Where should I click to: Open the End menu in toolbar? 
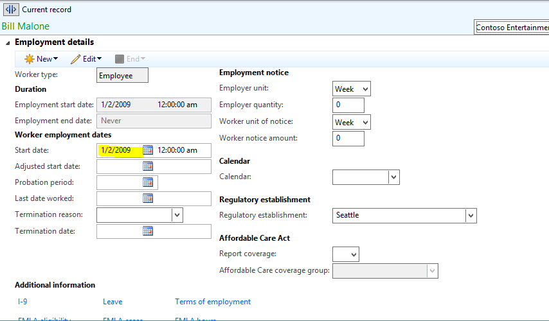(130, 59)
